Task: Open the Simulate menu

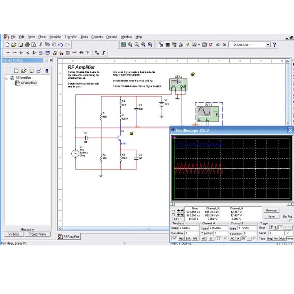Action: pyautogui.click(x=55, y=37)
